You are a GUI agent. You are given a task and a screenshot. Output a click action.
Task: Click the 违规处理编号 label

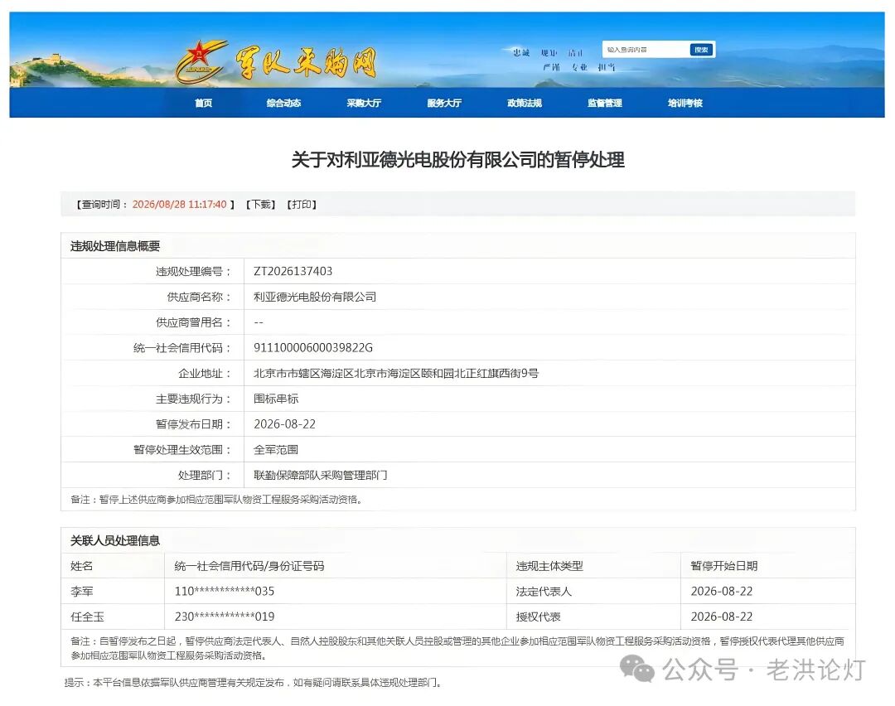coord(193,271)
